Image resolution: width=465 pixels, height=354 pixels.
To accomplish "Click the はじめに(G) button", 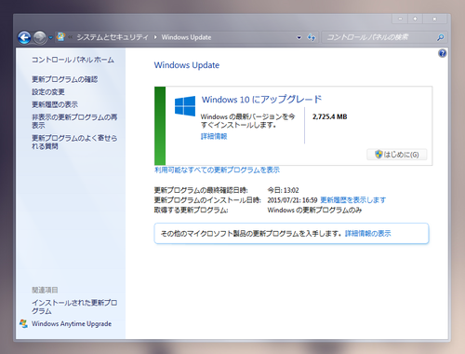I will click(x=397, y=155).
